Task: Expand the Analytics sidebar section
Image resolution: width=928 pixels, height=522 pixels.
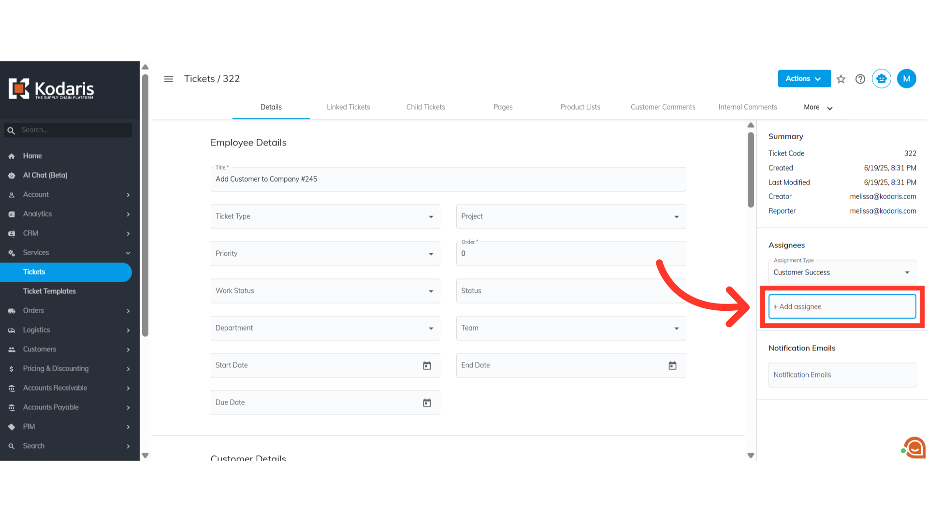Action: tap(128, 214)
